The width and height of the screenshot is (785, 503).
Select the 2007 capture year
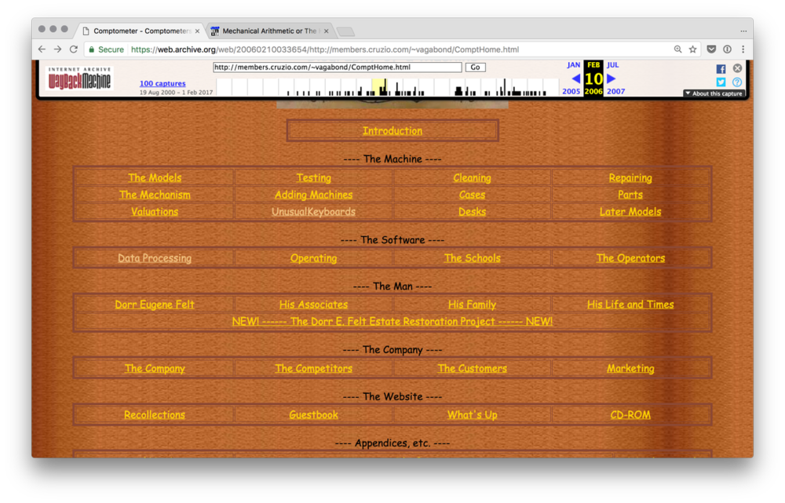(615, 91)
